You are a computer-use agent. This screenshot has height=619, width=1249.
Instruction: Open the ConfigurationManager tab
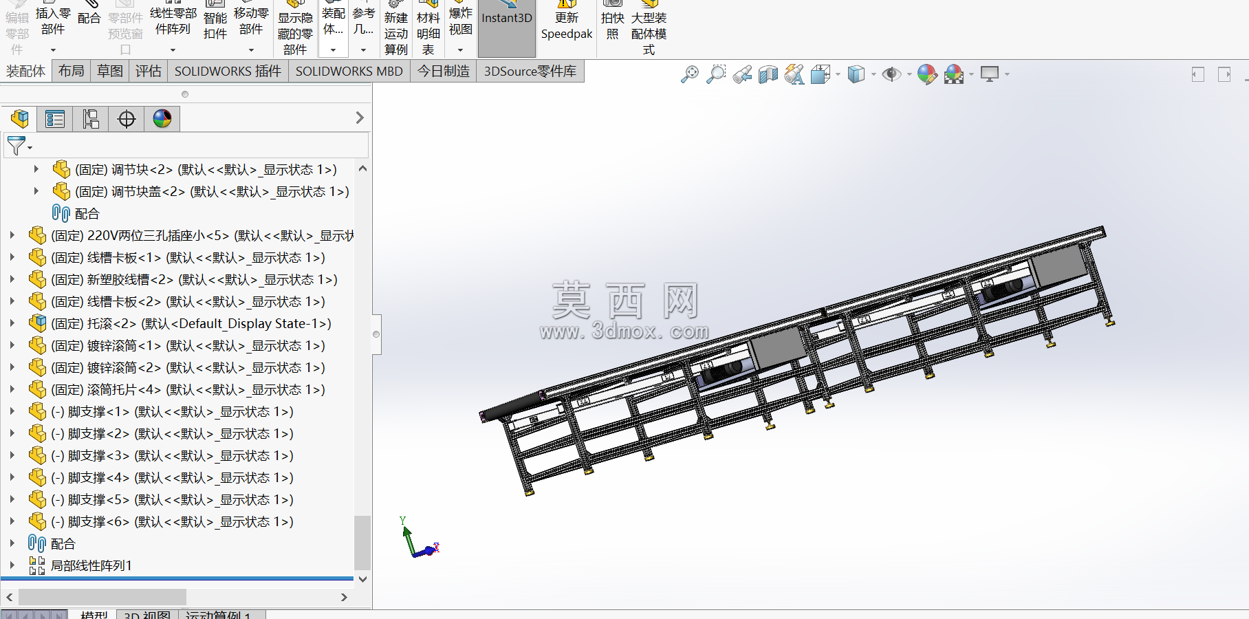pyautogui.click(x=91, y=119)
